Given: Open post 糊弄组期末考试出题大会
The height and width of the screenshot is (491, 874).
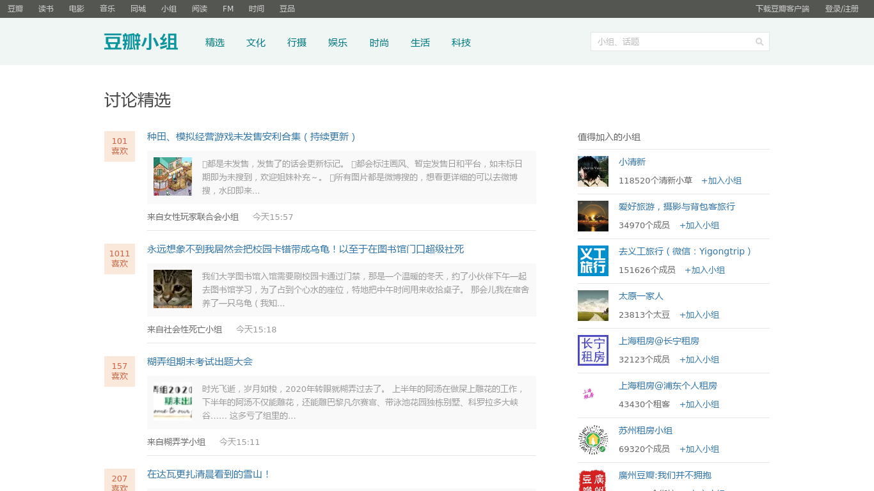Looking at the screenshot, I should coord(200,362).
